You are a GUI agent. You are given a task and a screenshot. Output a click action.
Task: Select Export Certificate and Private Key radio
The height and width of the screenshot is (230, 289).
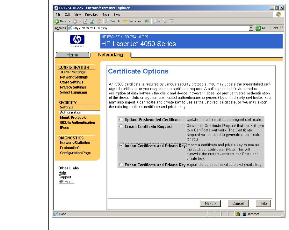click(121, 165)
